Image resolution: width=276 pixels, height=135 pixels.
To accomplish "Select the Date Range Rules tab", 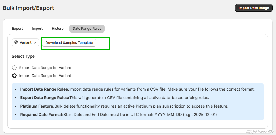I will click(x=87, y=29).
